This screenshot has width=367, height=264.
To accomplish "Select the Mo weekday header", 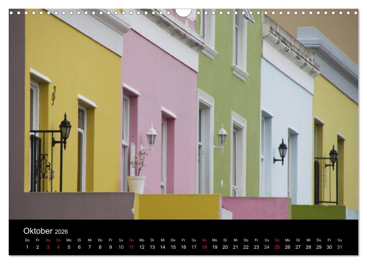I will (x=69, y=240).
